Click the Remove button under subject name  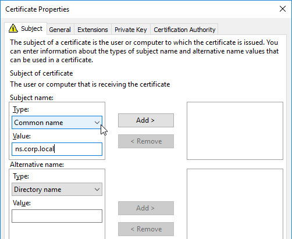click(x=146, y=141)
